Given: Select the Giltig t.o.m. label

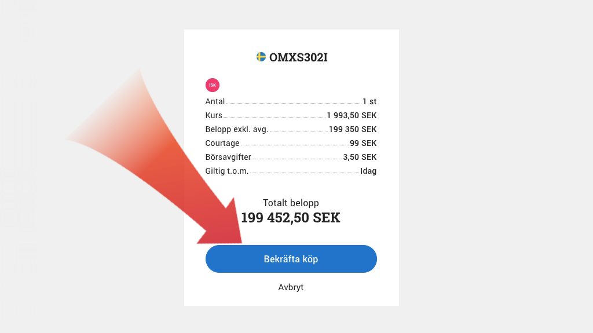Looking at the screenshot, I should pos(226,171).
